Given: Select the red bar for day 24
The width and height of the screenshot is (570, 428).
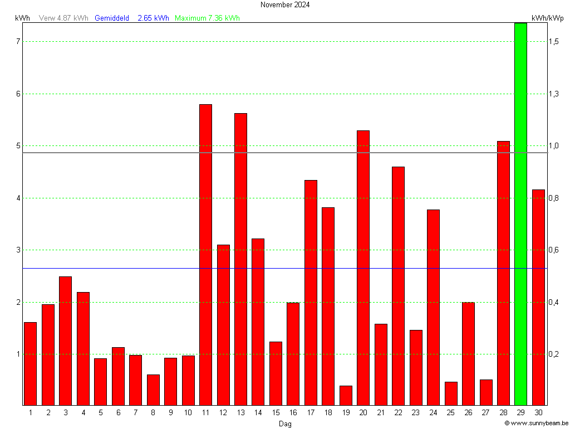Looking at the screenshot, I should tap(433, 308).
